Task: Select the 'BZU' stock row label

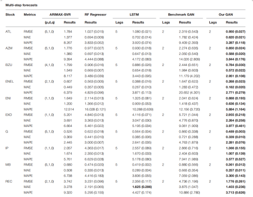Action: [x=9, y=65]
